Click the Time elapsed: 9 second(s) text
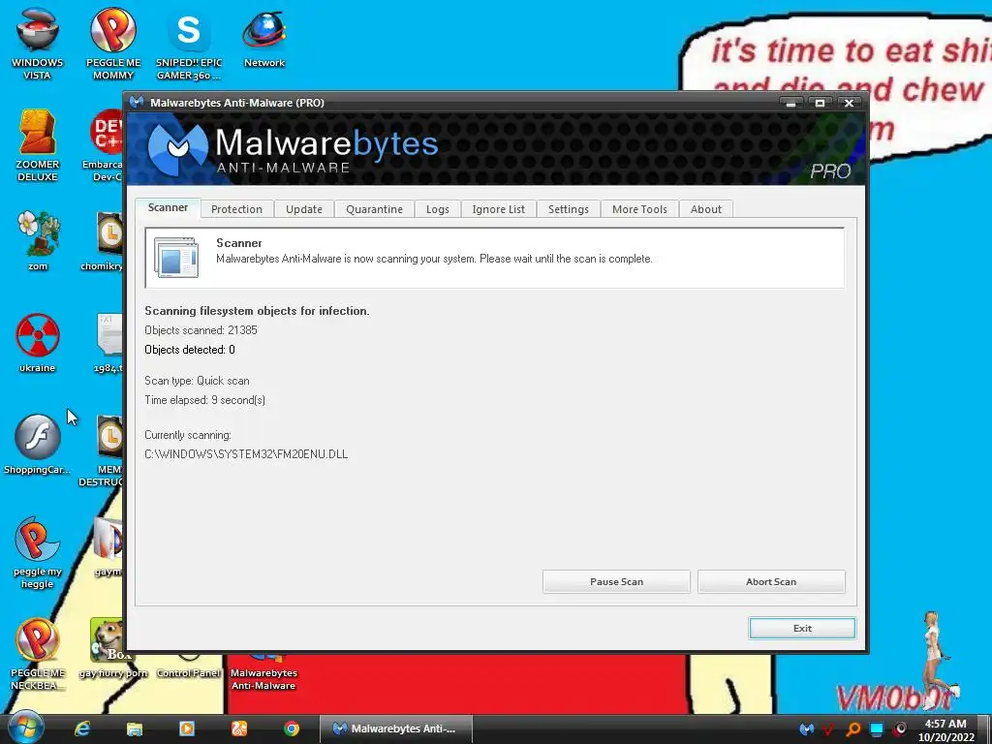The image size is (992, 744). point(205,400)
